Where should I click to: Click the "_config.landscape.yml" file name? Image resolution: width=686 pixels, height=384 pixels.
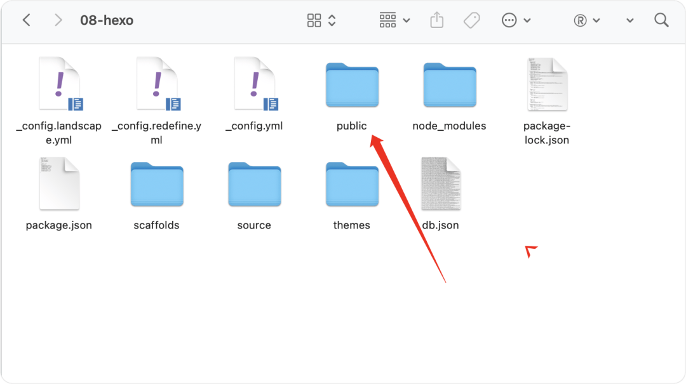point(58,133)
